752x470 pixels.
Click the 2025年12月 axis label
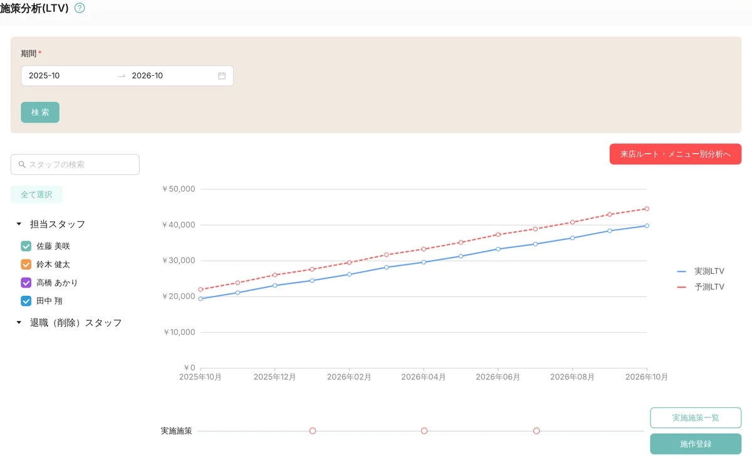click(x=274, y=377)
